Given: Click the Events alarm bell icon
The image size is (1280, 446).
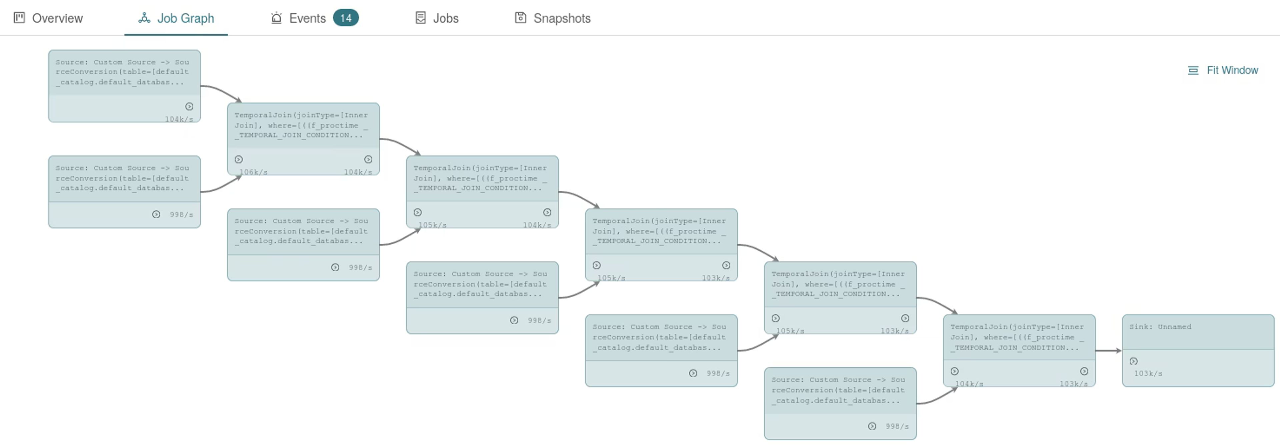Looking at the screenshot, I should [276, 18].
